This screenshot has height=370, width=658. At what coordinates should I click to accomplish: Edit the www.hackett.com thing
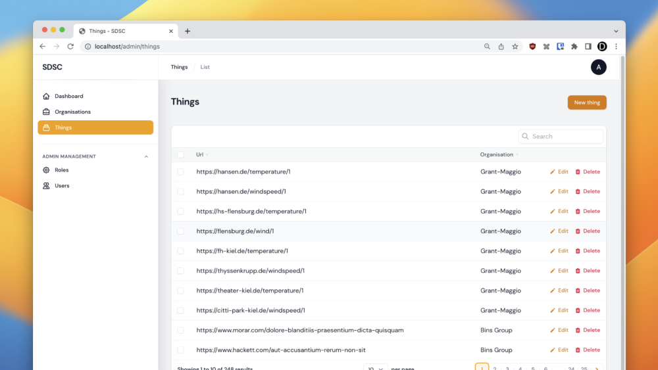[559, 350]
